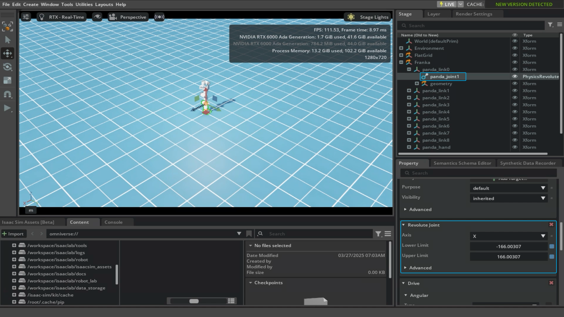Activate the Move tool in left toolbar

point(8,53)
